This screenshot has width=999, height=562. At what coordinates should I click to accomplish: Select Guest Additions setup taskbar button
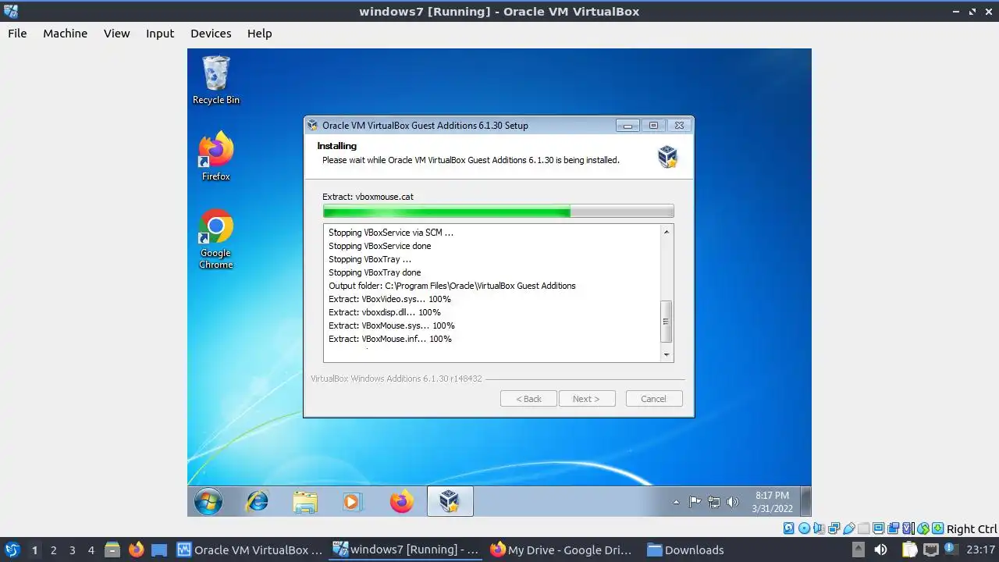pyautogui.click(x=450, y=501)
